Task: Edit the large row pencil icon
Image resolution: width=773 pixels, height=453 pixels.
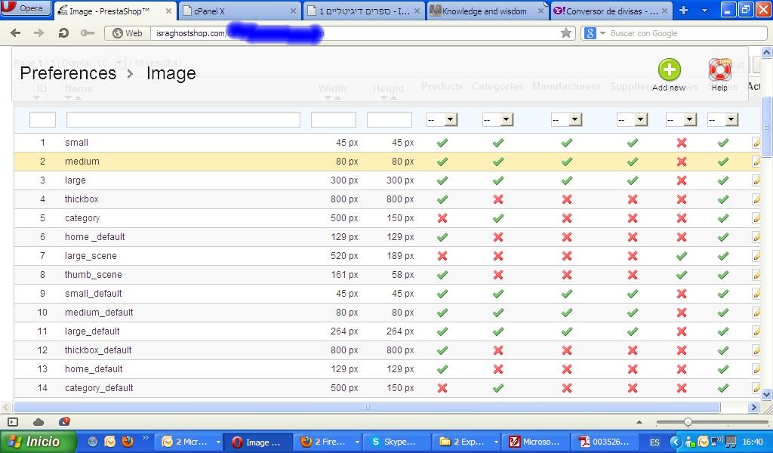Action: 756,180
